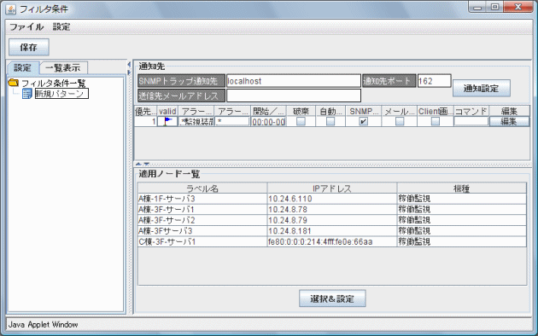
Task: Click the 通知設定 button
Action: 482,89
